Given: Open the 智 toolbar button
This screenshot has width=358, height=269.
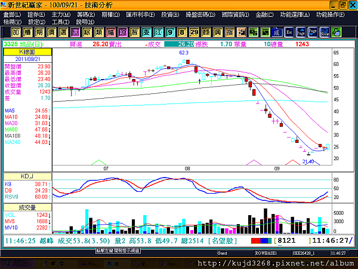Looking at the screenshot, I should click(134, 32).
